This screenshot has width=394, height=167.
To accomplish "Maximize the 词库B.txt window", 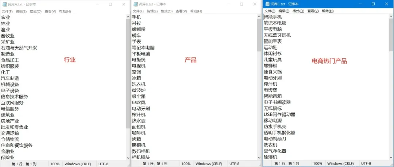I will point(242,4).
